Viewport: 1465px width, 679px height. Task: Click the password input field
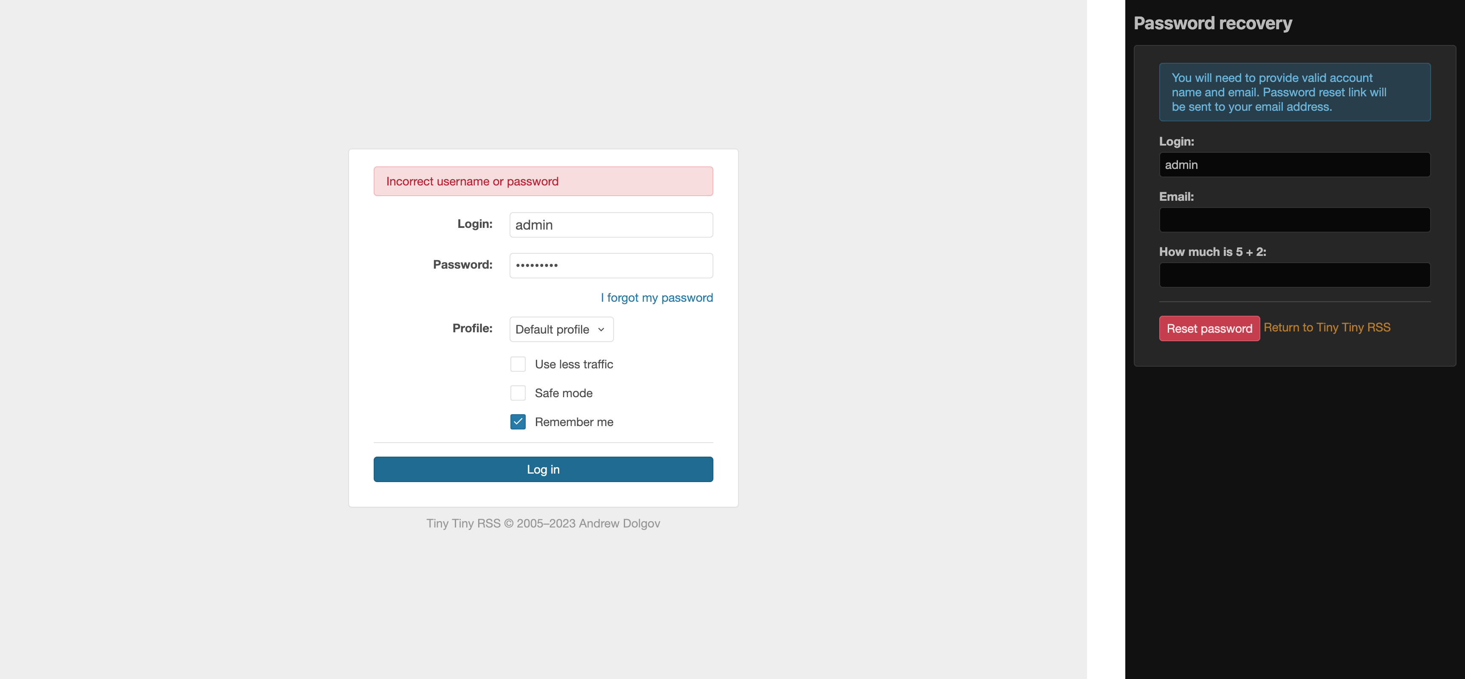(611, 264)
